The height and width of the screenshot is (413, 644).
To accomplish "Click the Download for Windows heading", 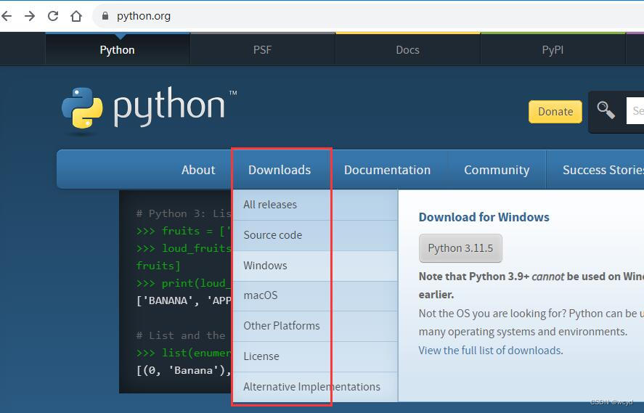I will (484, 217).
